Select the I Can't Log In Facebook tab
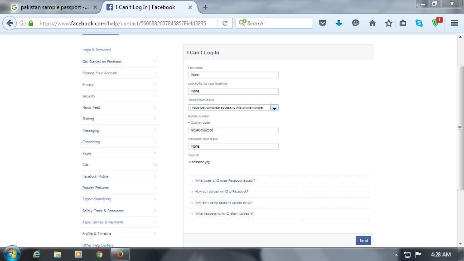 [x=145, y=7]
